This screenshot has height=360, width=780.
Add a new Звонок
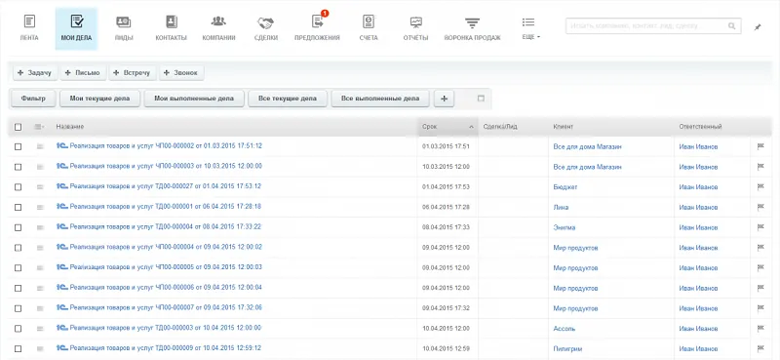pos(181,73)
